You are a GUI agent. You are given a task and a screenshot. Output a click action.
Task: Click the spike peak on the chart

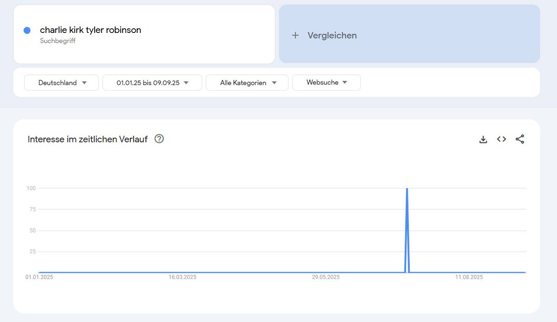pos(407,189)
